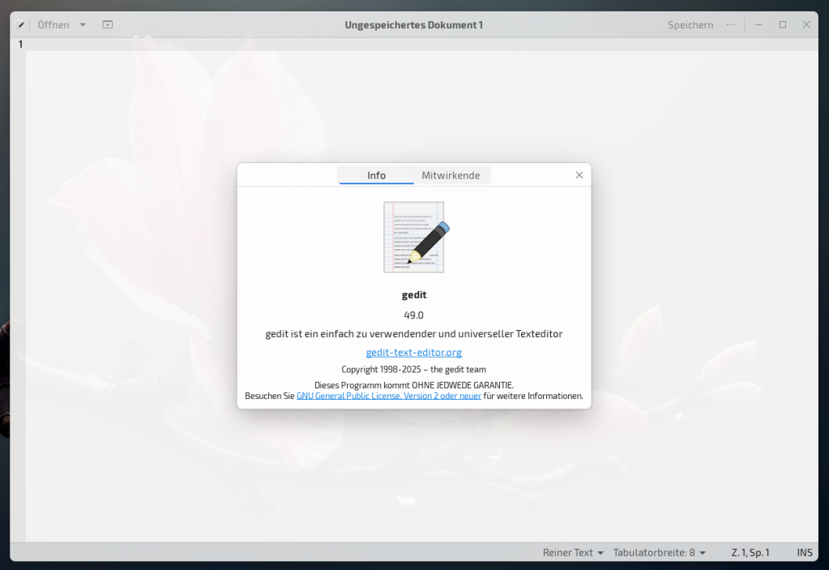Close the About gedit dialog
This screenshot has height=570, width=829.
coord(579,175)
